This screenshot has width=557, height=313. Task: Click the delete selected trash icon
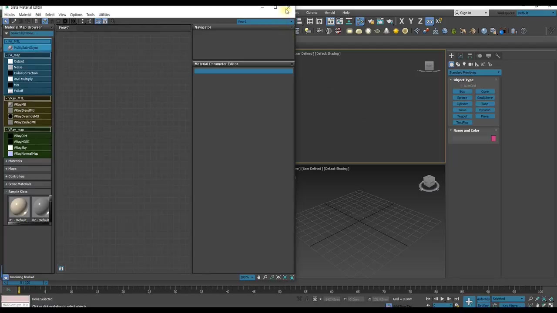point(36,21)
